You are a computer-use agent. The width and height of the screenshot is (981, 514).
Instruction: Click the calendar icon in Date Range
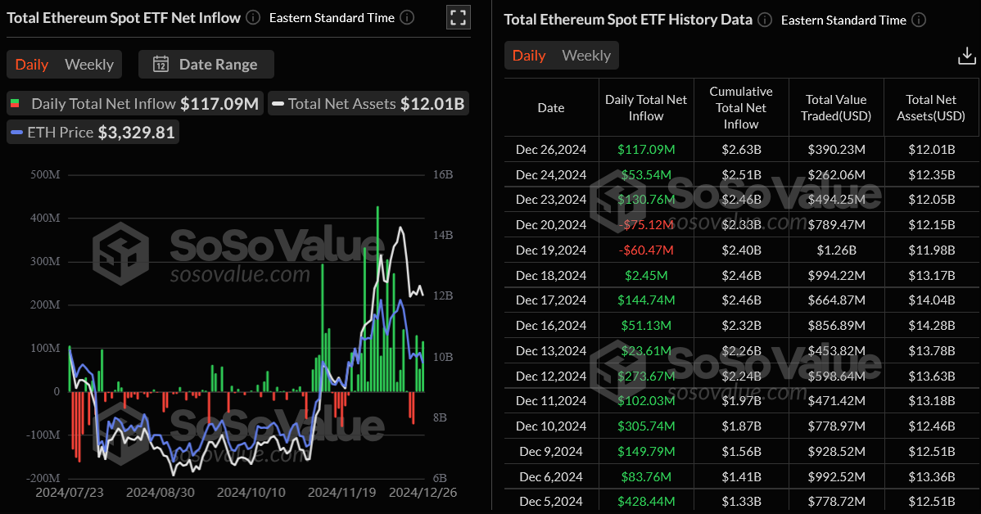(x=160, y=65)
